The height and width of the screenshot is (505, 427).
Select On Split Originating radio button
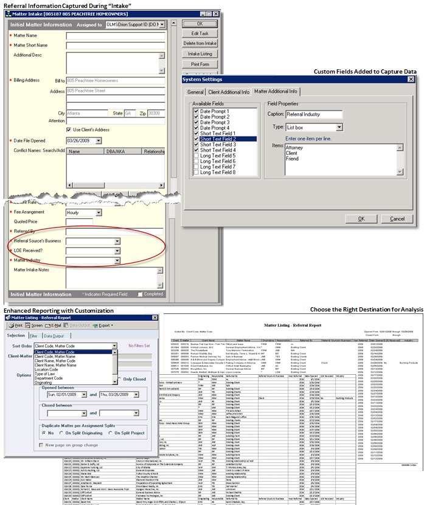pyautogui.click(x=61, y=433)
